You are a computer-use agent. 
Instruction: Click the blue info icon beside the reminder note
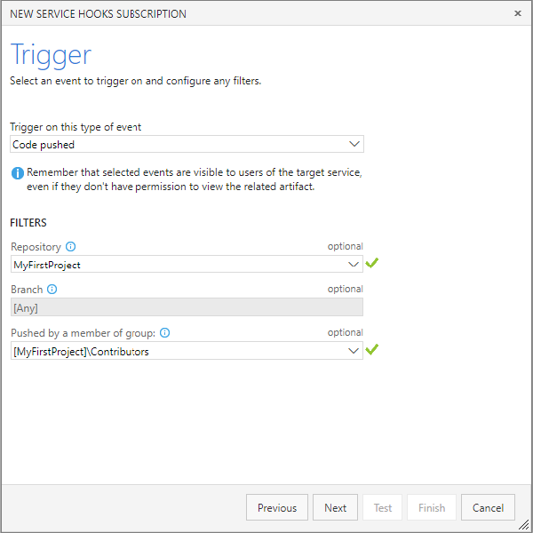18,173
